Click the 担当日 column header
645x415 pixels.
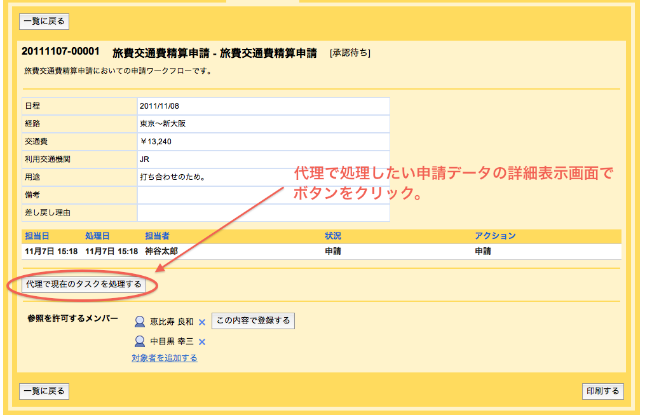tap(37, 236)
